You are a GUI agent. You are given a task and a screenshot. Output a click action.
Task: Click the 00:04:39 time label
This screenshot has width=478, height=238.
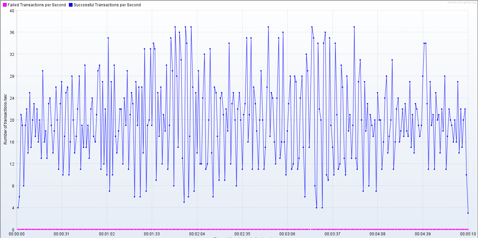pos(423,234)
